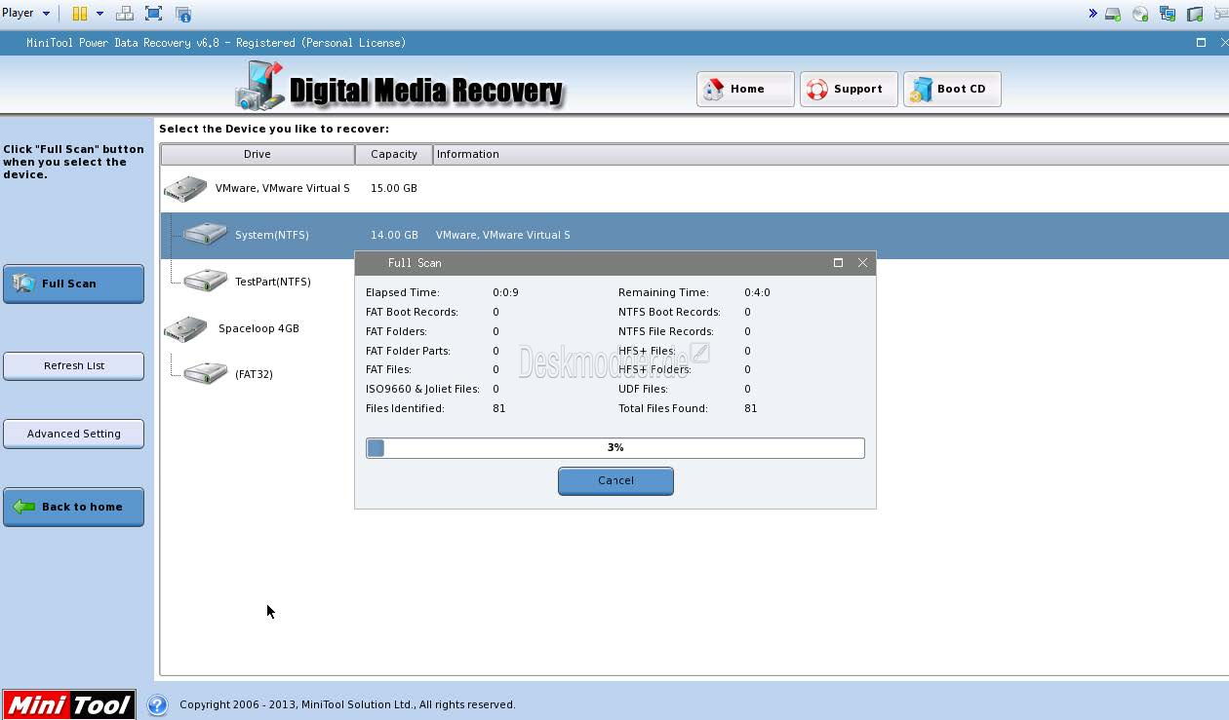Click the Remaining Time value 0:4:0
The width and height of the screenshot is (1229, 720).
click(757, 292)
